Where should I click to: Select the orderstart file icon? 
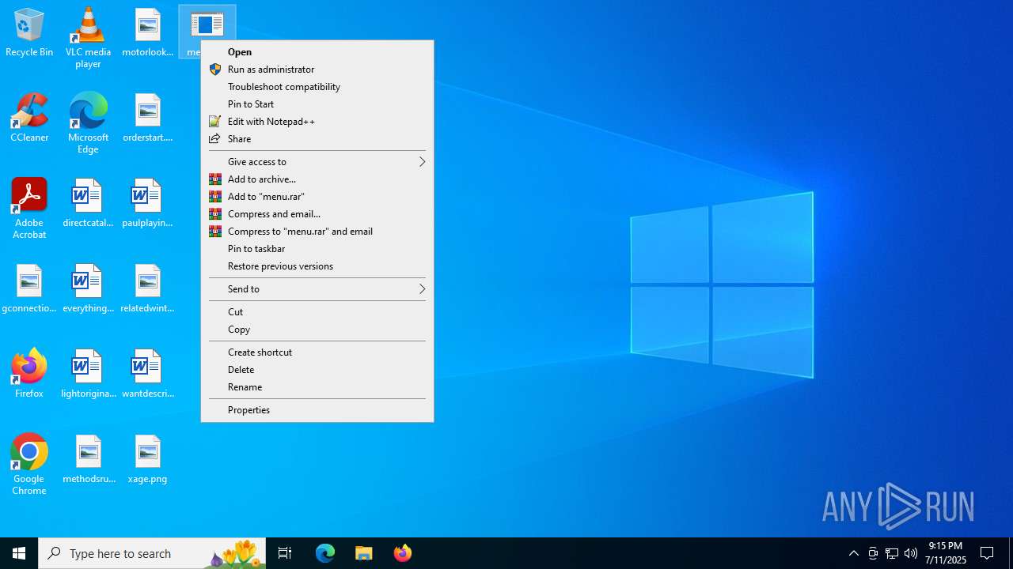click(147, 119)
